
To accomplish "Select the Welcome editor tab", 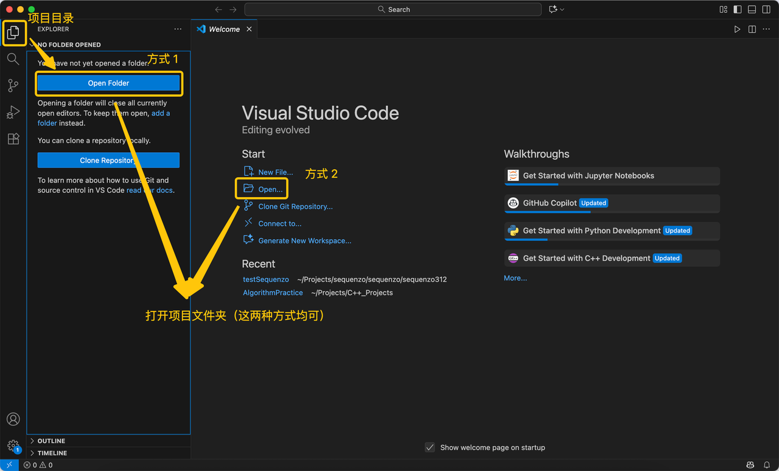I will pyautogui.click(x=224, y=29).
